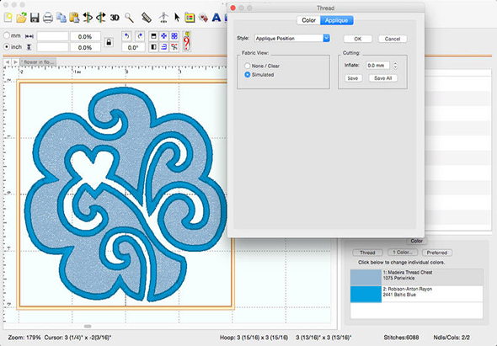Paste using the clipboard icon
This screenshot has width=497, height=346.
pos(74,18)
